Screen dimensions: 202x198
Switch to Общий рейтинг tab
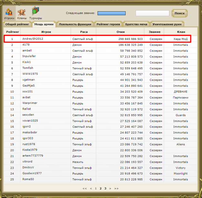tap(17, 24)
